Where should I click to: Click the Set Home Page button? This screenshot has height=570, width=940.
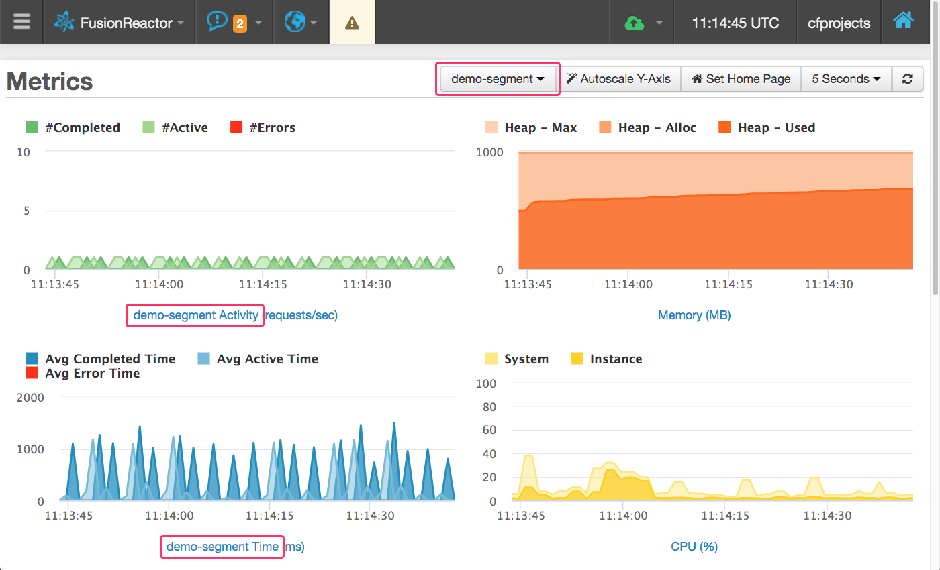pos(741,79)
